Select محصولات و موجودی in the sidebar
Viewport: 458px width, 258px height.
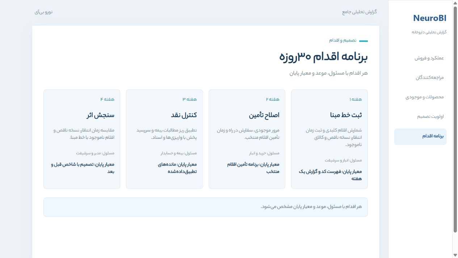tap(420, 97)
